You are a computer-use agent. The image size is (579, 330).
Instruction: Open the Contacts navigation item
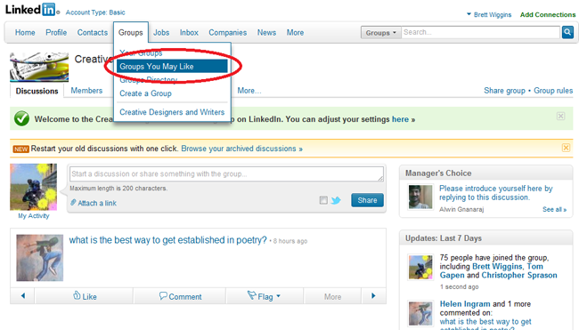(93, 32)
